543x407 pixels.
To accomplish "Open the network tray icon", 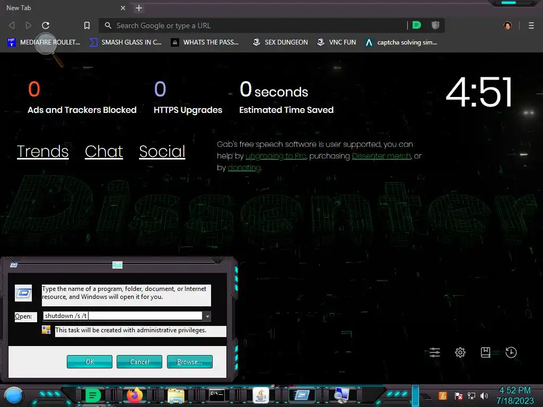I will [471, 395].
